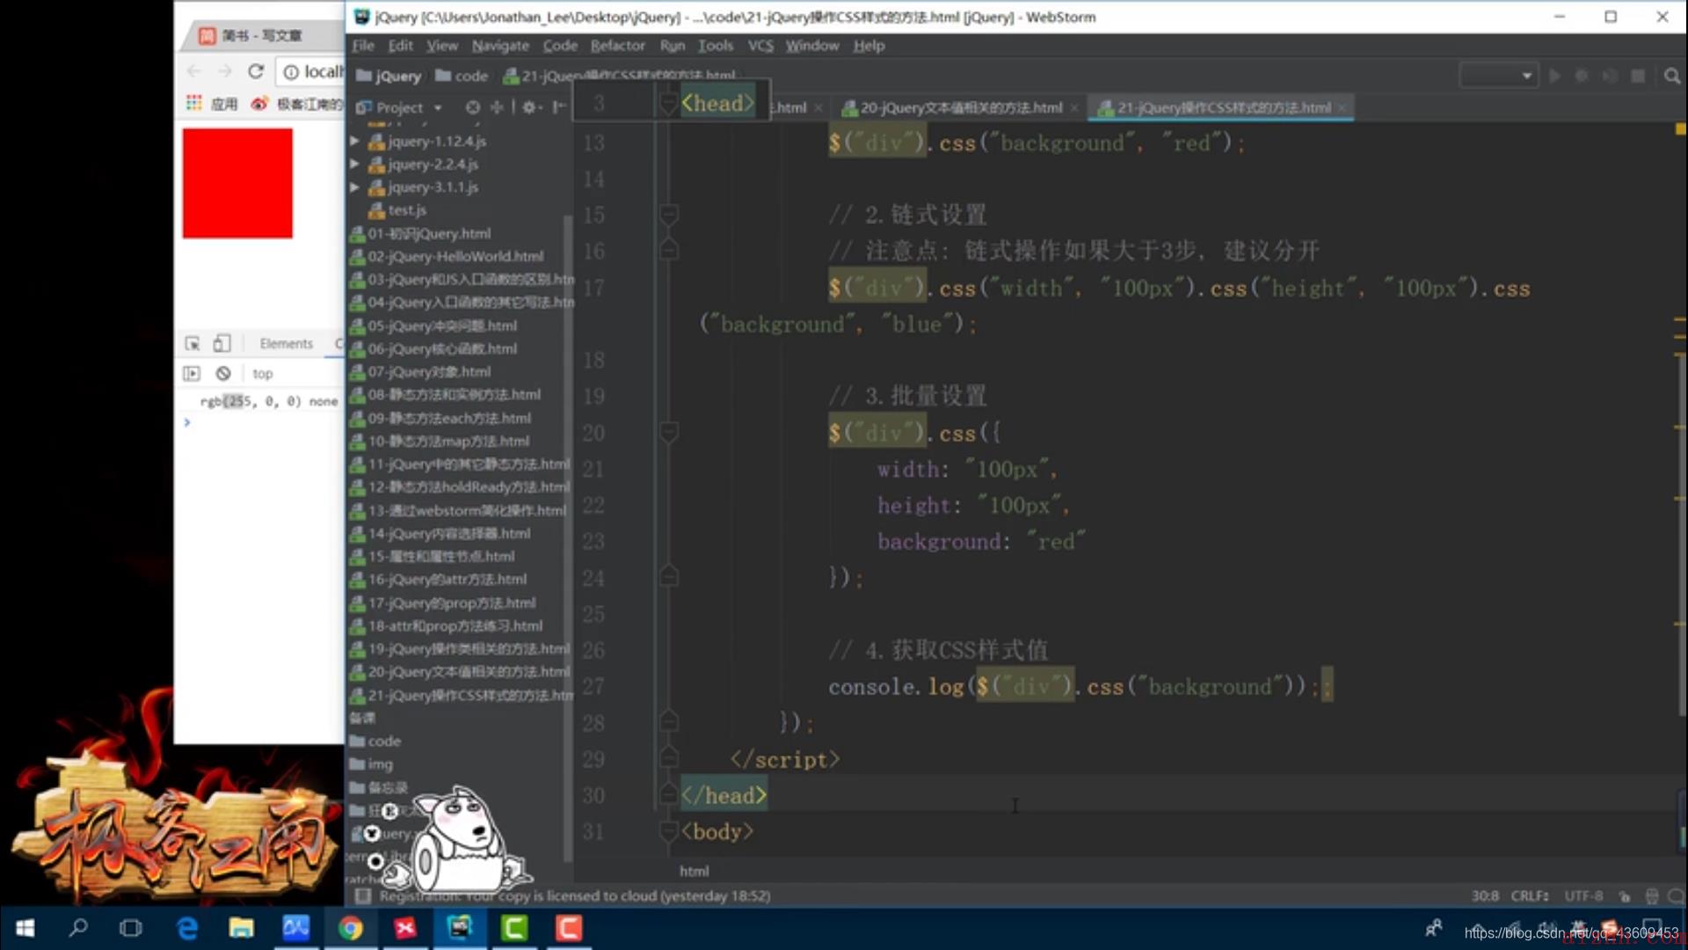This screenshot has height=950, width=1688.
Task: Open the Navigate menu
Action: 500,45
